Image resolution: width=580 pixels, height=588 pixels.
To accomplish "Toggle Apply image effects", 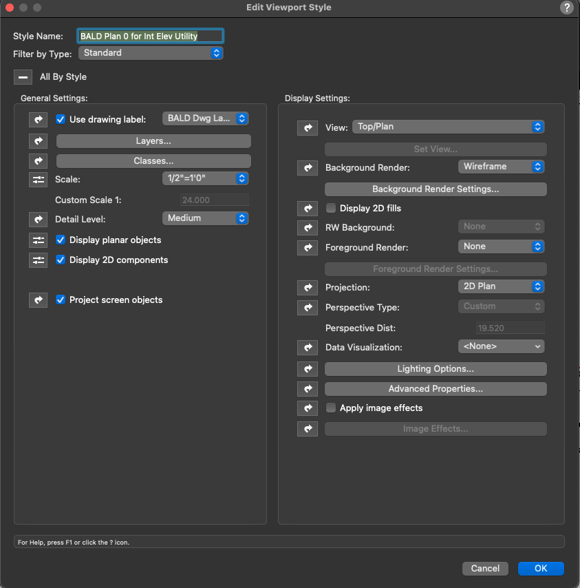I will pos(331,408).
